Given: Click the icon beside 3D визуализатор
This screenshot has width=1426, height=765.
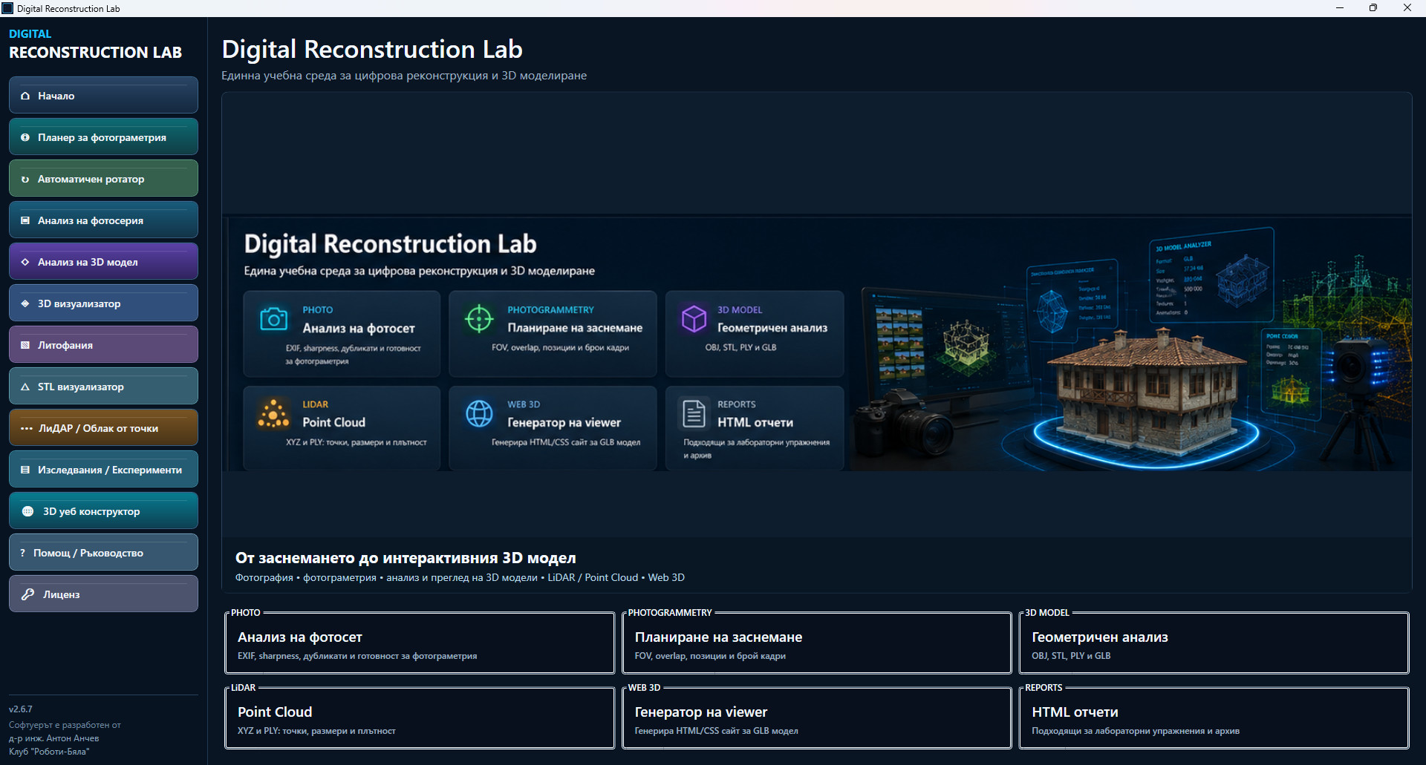Looking at the screenshot, I should 25,303.
